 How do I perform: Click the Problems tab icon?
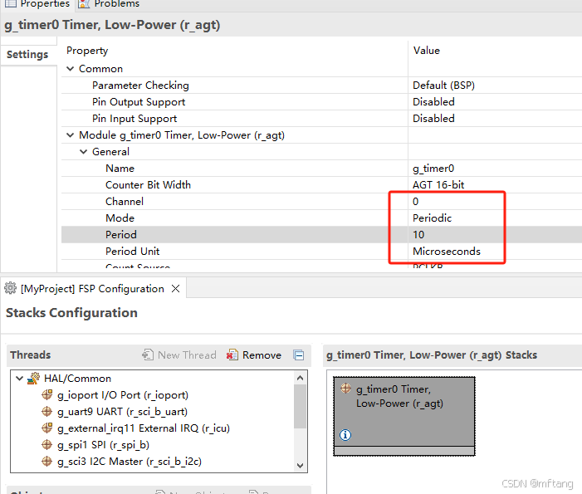(x=84, y=3)
